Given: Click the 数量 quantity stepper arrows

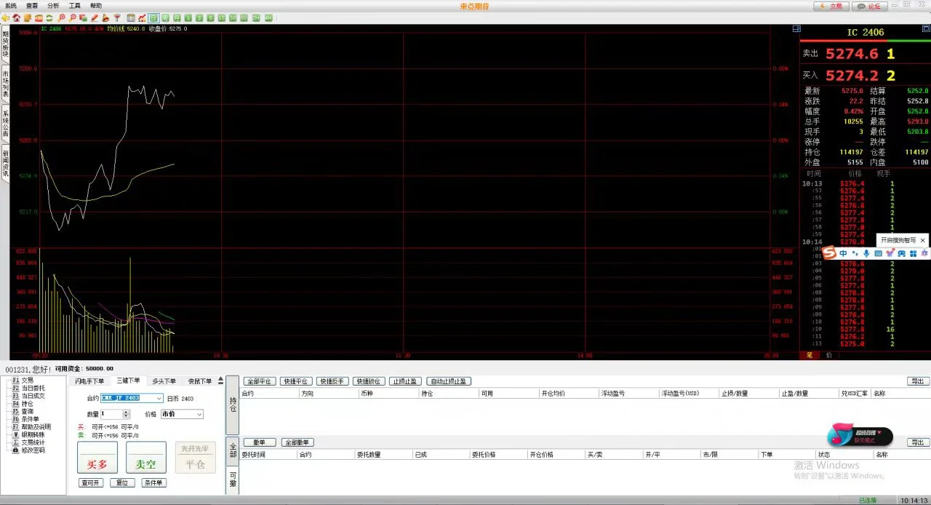Looking at the screenshot, I should pos(126,414).
